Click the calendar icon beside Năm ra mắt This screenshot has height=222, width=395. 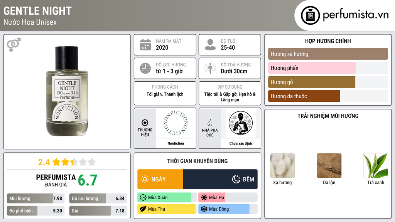tap(145, 45)
